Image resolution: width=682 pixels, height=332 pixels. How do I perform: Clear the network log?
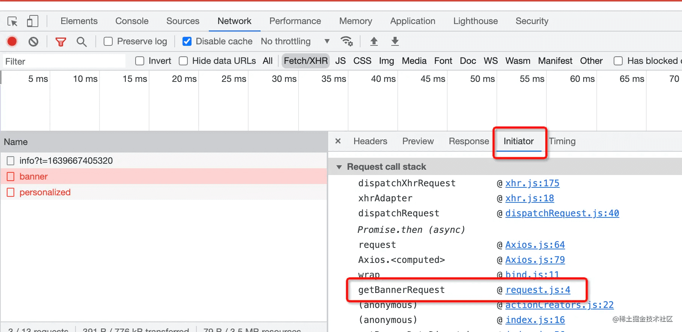coord(33,41)
